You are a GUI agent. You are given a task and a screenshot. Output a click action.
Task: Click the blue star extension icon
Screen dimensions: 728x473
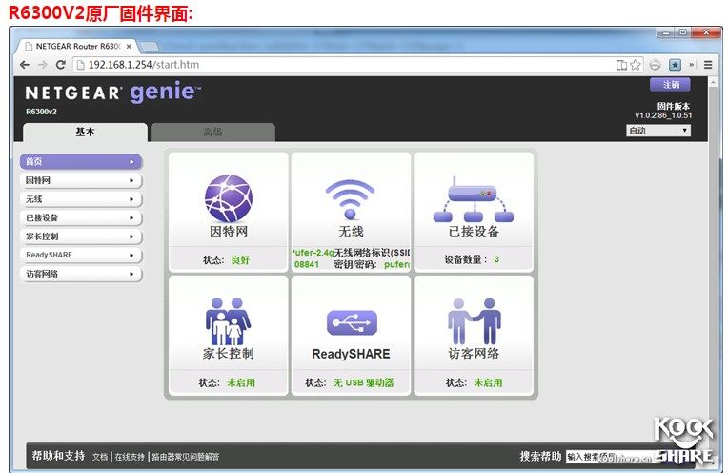675,65
